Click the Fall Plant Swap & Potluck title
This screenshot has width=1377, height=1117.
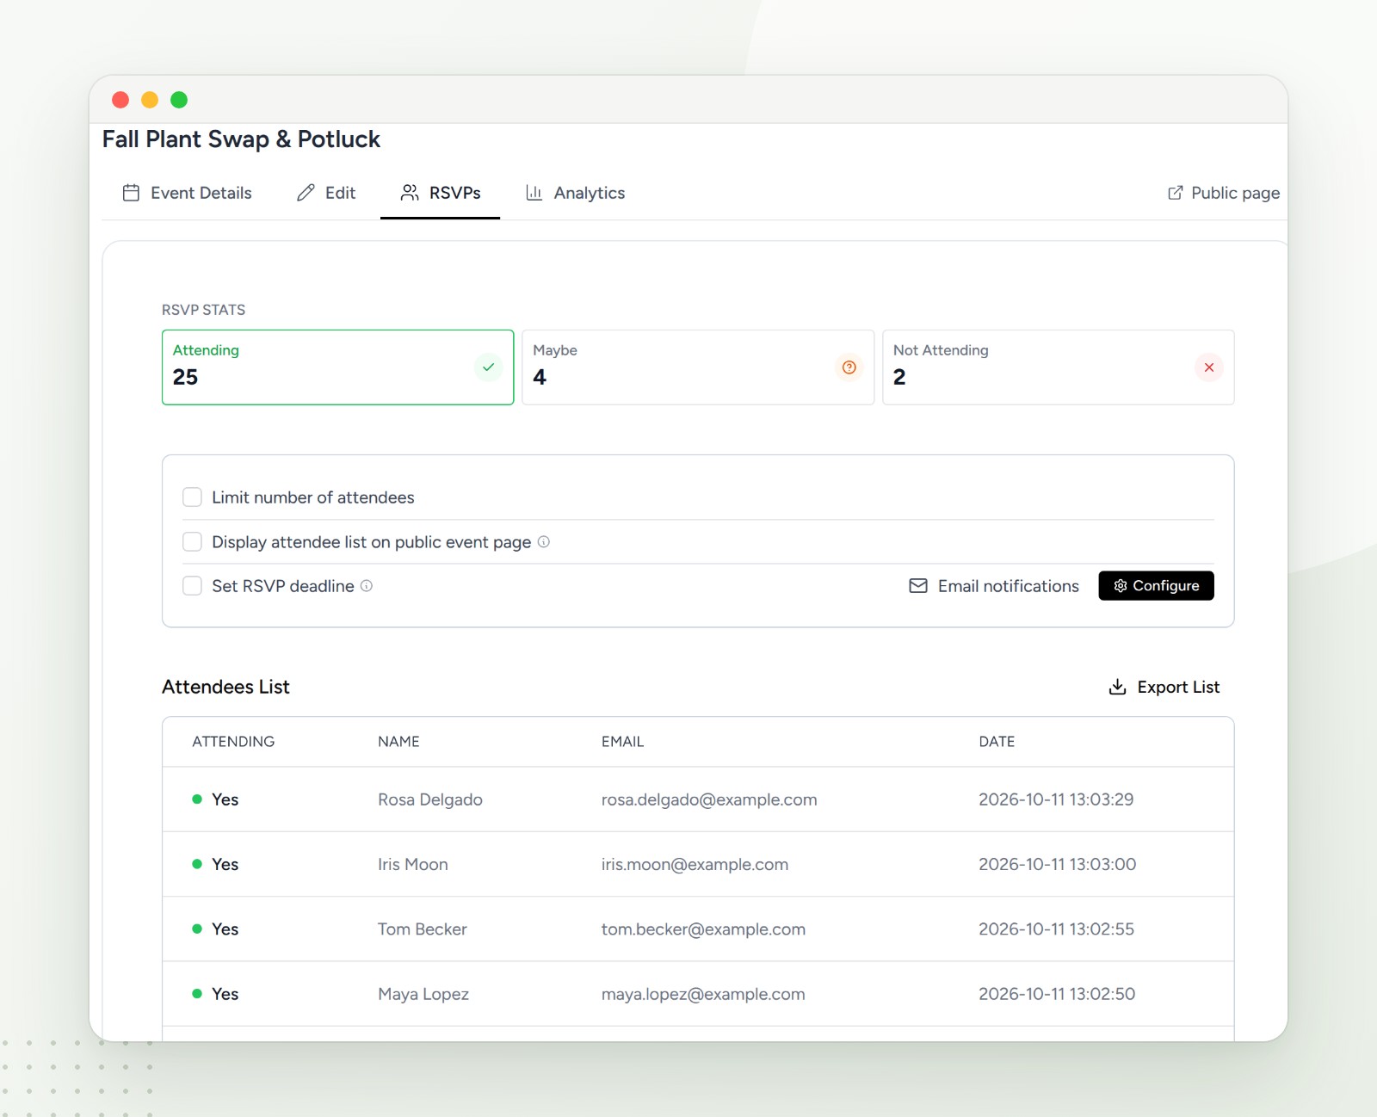point(241,139)
